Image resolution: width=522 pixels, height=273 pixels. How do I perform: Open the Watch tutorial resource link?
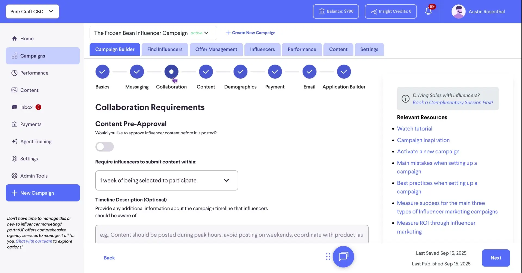pyautogui.click(x=415, y=128)
